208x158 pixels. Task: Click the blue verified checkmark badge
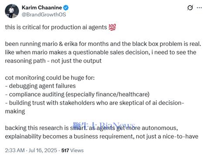point(66,8)
